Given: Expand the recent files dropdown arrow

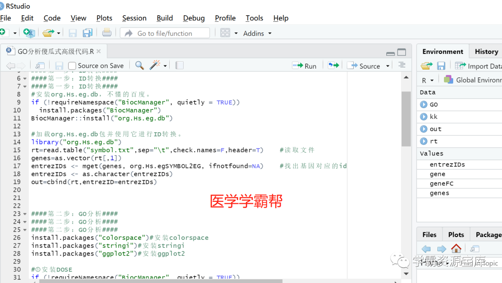Looking at the screenshot, I should click(59, 33).
